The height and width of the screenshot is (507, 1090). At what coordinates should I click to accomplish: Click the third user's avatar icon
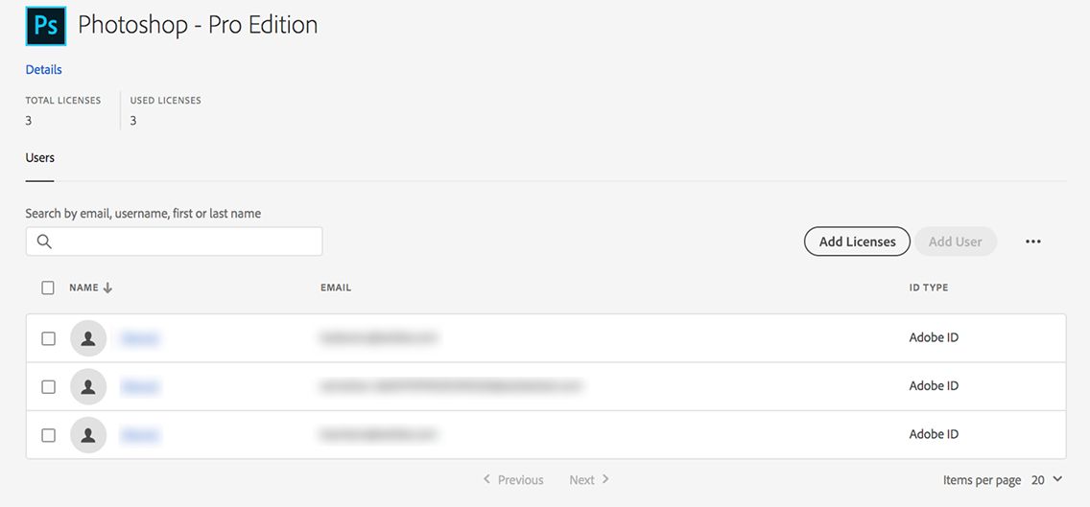[x=88, y=435]
